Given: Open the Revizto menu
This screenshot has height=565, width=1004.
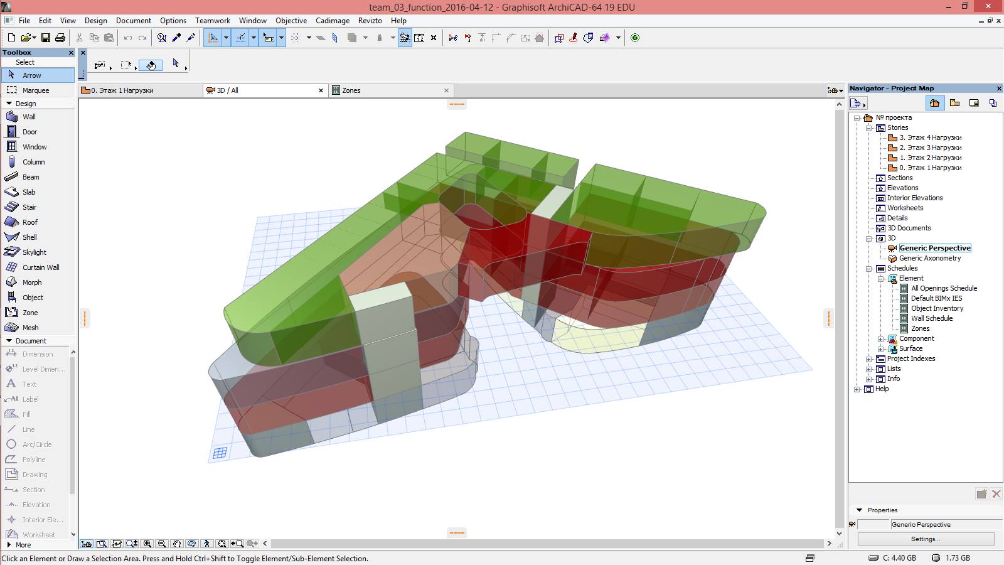Looking at the screenshot, I should pos(370,21).
